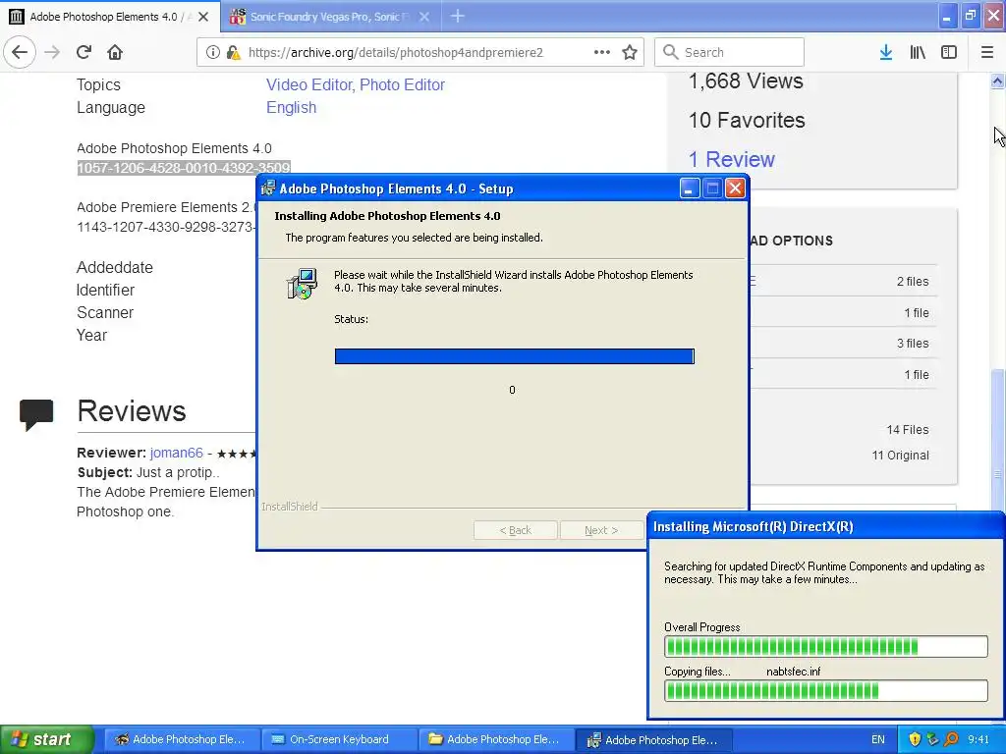The image size is (1006, 754).
Task: Click the 10 Favorites text
Action: 747,120
